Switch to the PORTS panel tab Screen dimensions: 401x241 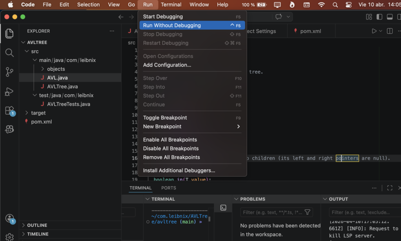click(x=168, y=188)
